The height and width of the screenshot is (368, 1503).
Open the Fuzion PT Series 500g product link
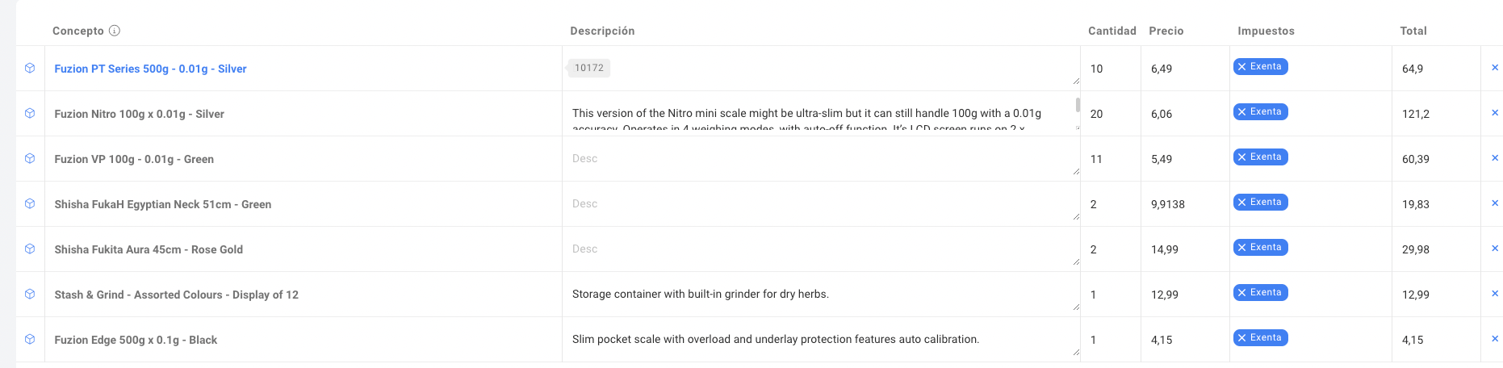point(150,69)
